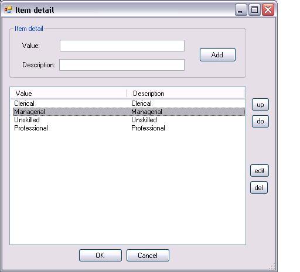Move selected item with up button
The height and width of the screenshot is (272, 300).
coord(260,105)
